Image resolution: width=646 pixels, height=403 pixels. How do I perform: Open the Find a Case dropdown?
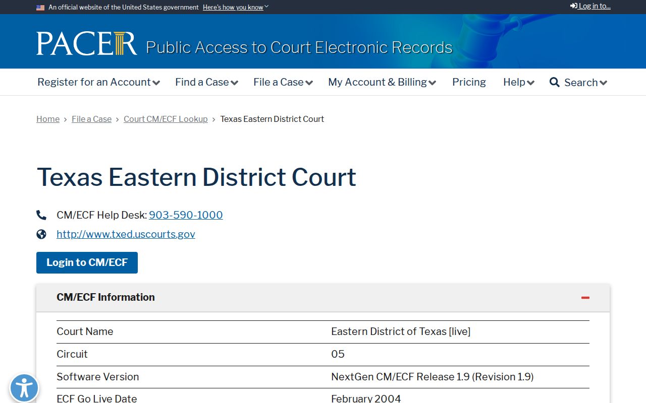click(x=206, y=82)
